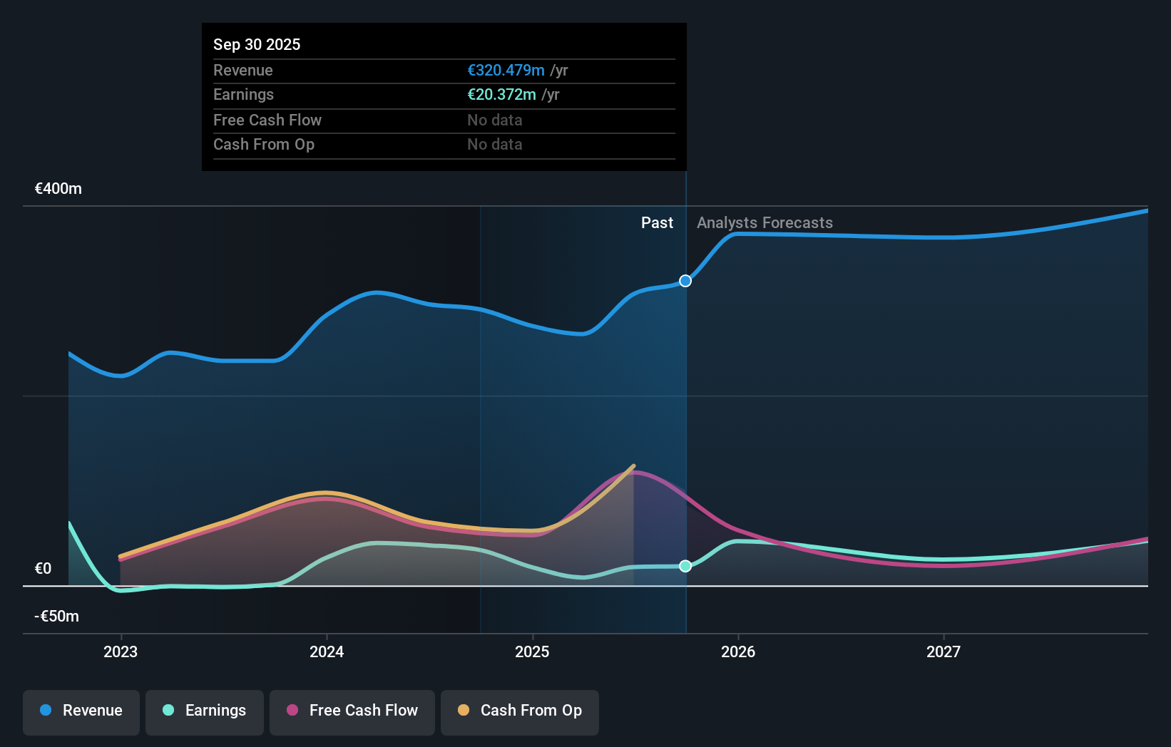Click 'No data' in the Cash From Op row
The width and height of the screenshot is (1171, 747).
(495, 145)
